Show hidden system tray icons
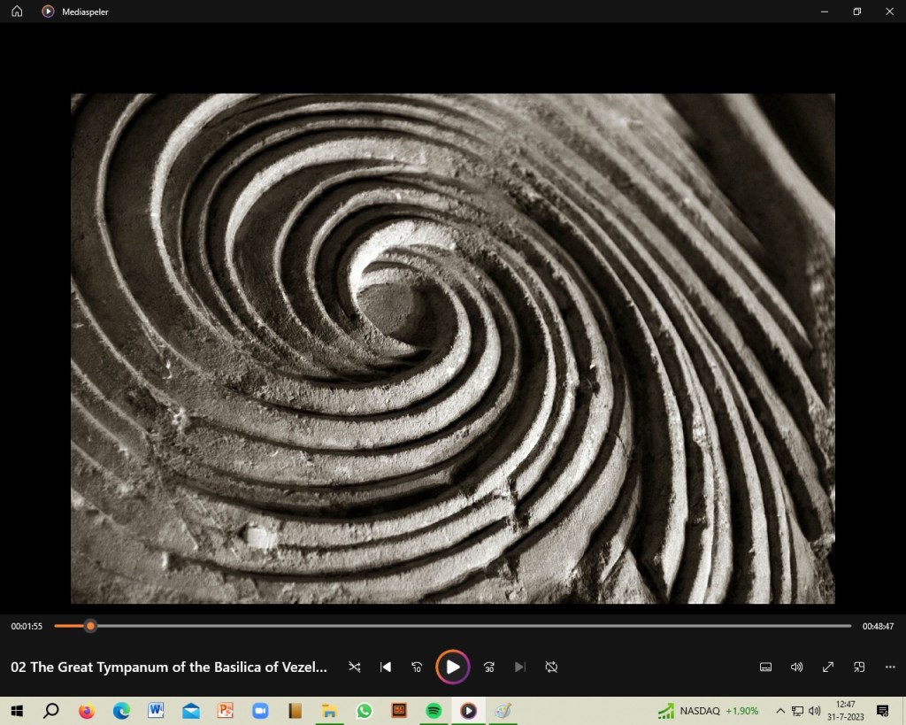Screen dimensions: 906x725 click(780, 711)
